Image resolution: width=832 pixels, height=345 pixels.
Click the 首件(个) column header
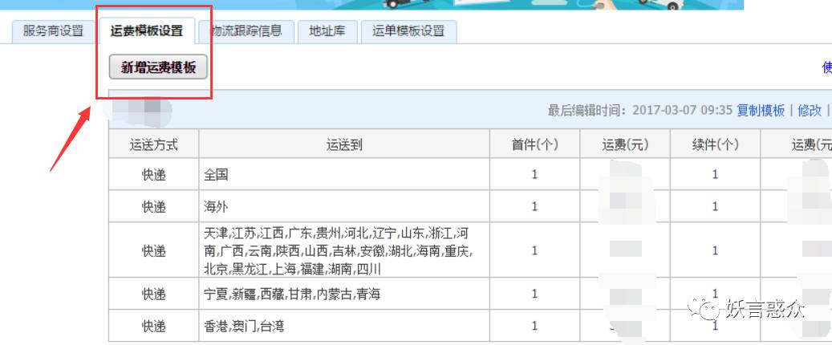[534, 145]
